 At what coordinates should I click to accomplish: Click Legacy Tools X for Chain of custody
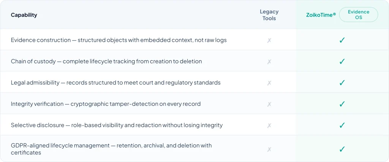(269, 61)
